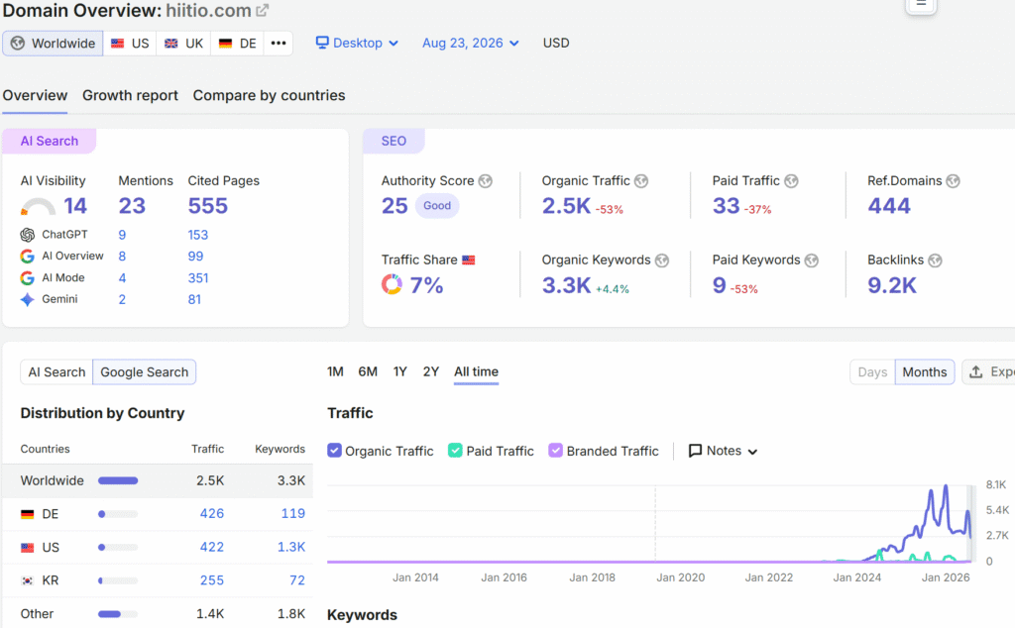The height and width of the screenshot is (628, 1015).
Task: Click Ref.Domains globe info icon
Action: [953, 181]
